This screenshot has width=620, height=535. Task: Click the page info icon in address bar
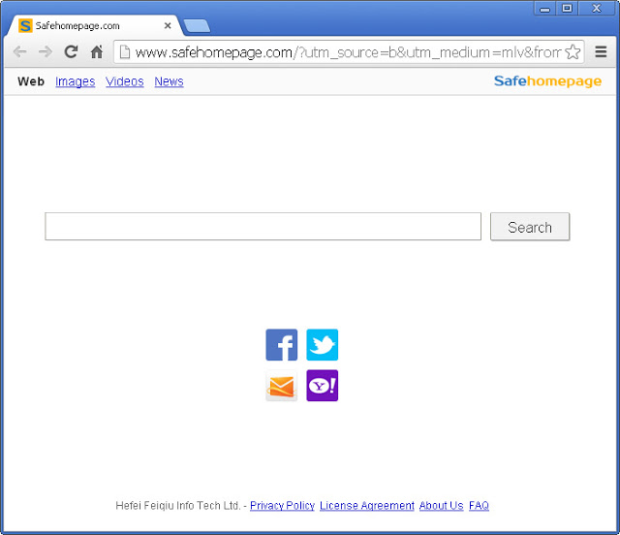point(125,51)
